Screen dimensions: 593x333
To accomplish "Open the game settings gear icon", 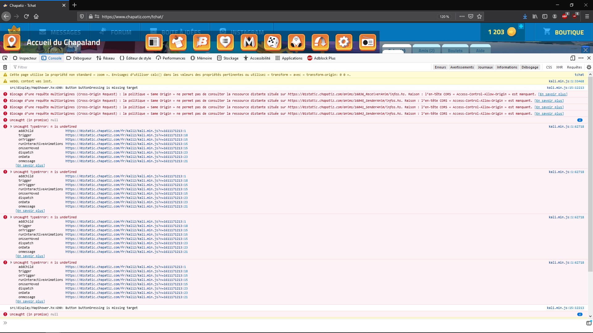I will coord(344,42).
